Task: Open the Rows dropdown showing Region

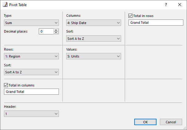Action: point(31,56)
